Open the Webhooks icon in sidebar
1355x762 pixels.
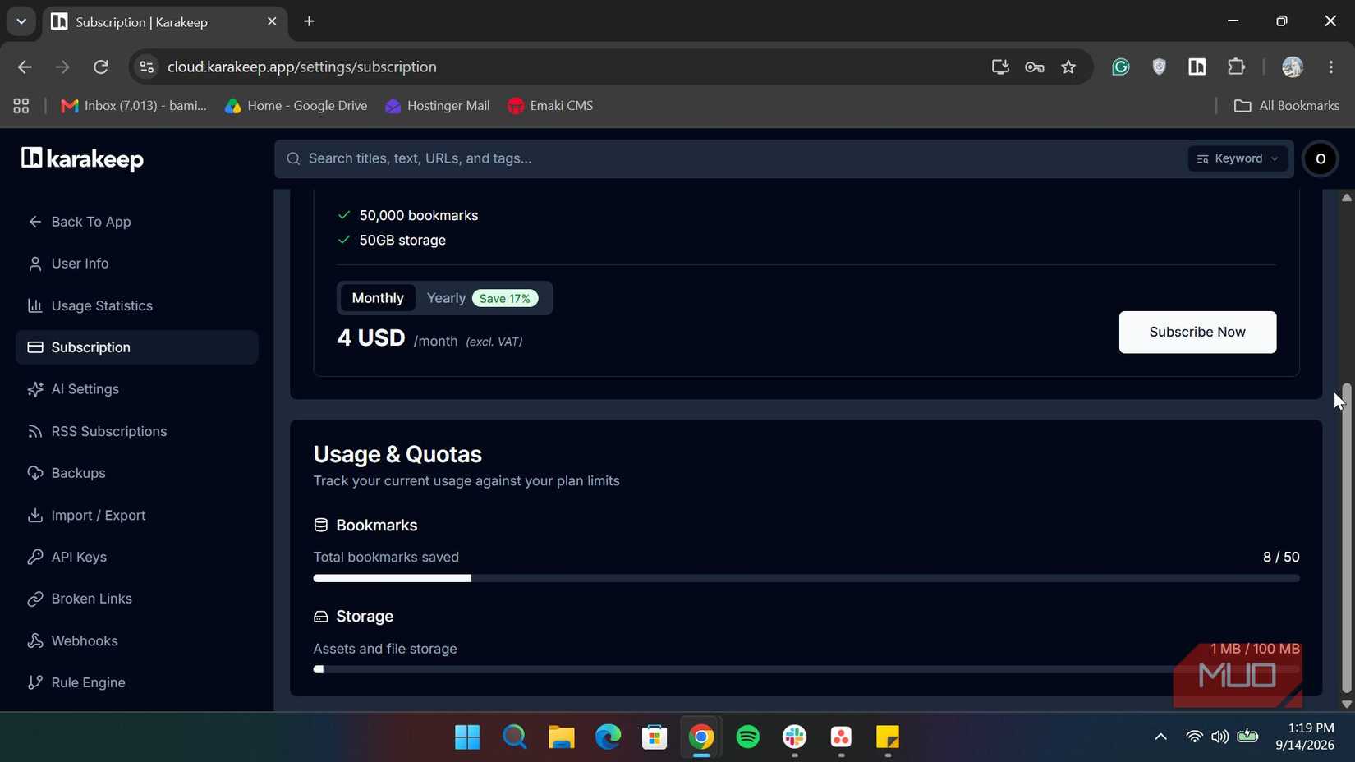34,640
